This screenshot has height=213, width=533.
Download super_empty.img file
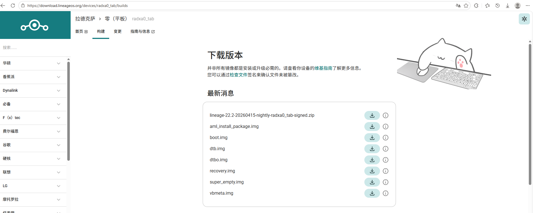coord(372,182)
